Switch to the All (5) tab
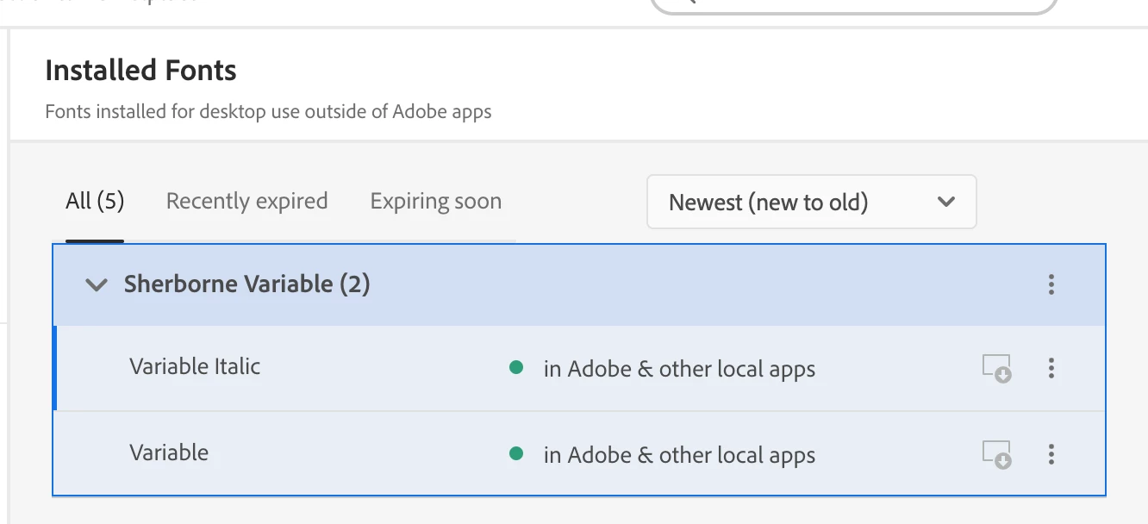This screenshot has height=524, width=1148. coord(95,202)
